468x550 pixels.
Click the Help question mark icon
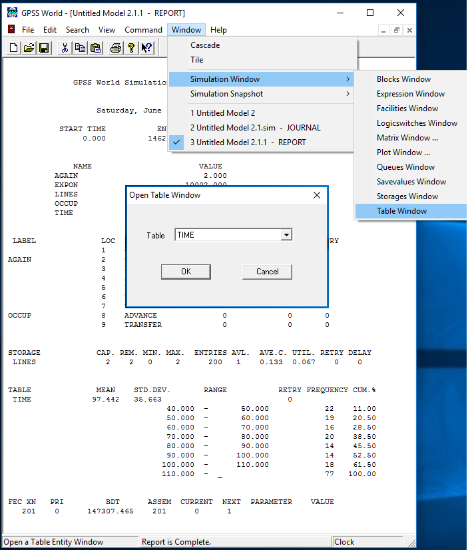(131, 48)
